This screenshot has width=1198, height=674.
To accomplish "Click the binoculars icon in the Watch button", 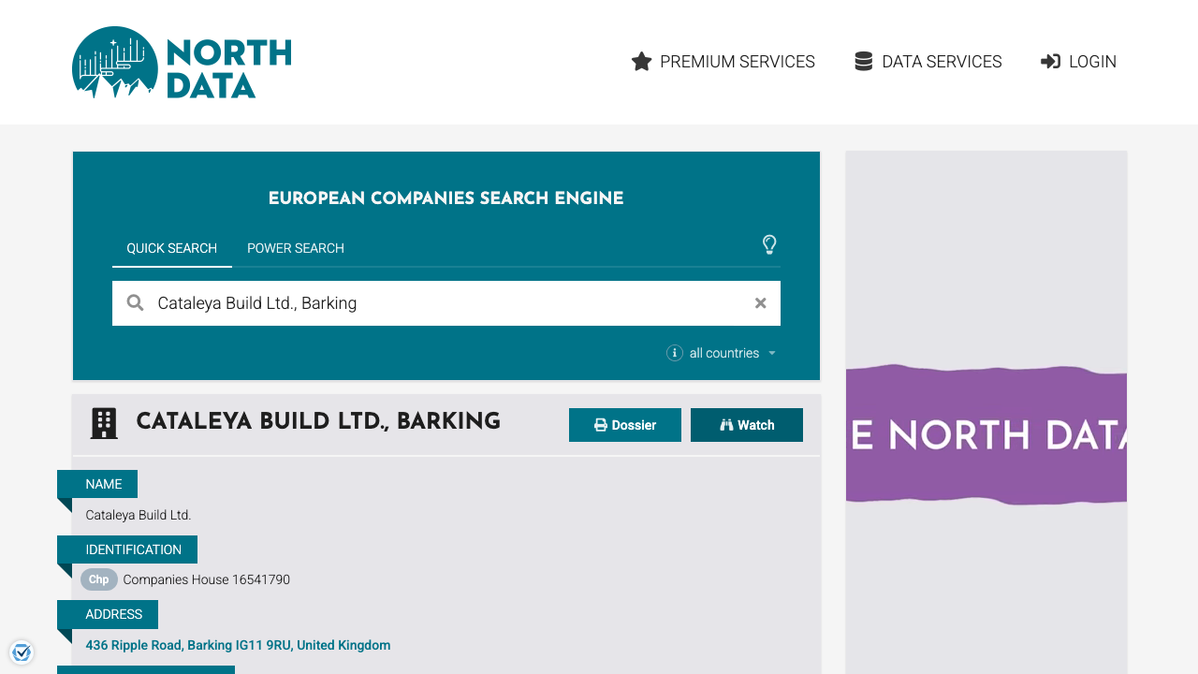I will [x=727, y=424].
